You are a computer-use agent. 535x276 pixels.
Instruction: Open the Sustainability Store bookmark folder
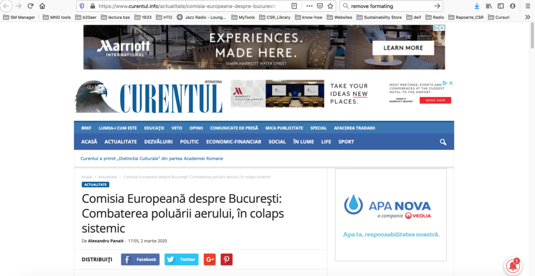pos(379,17)
